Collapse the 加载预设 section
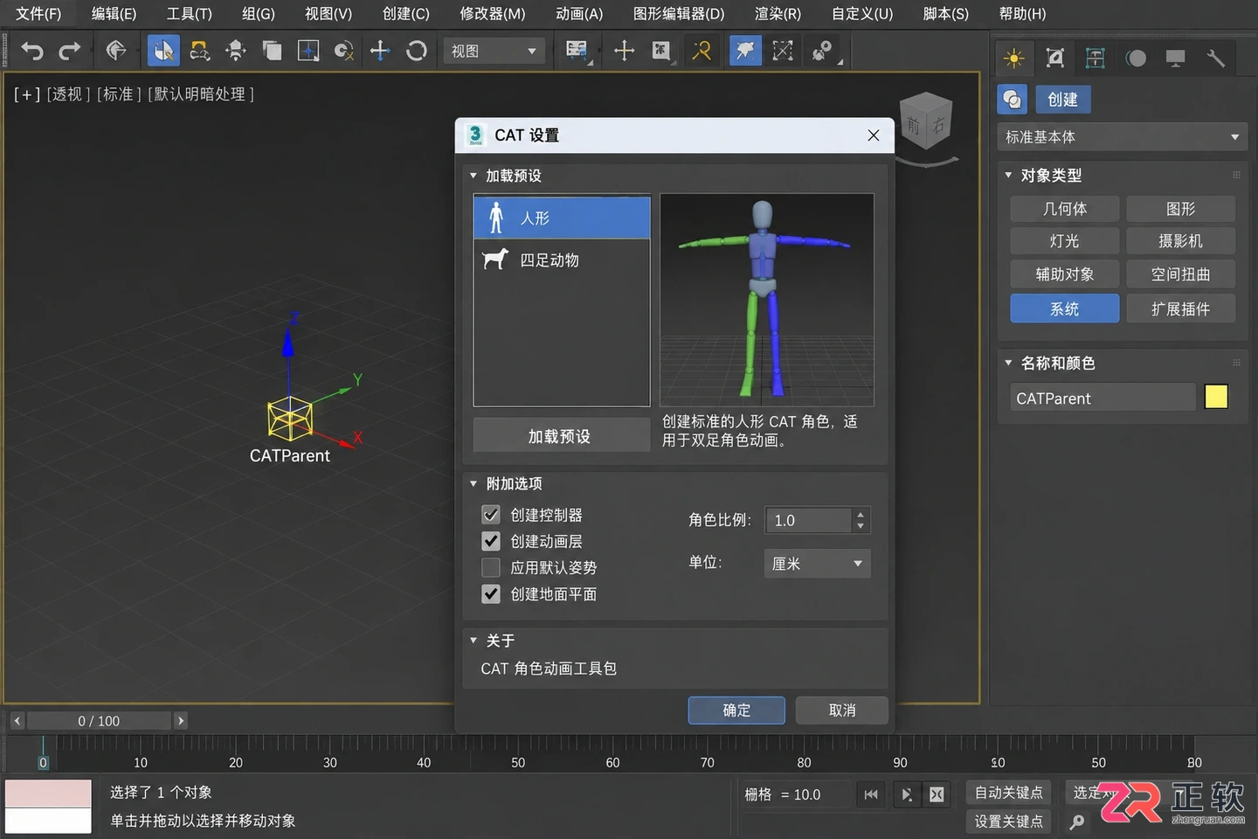The height and width of the screenshot is (839, 1258). (473, 176)
